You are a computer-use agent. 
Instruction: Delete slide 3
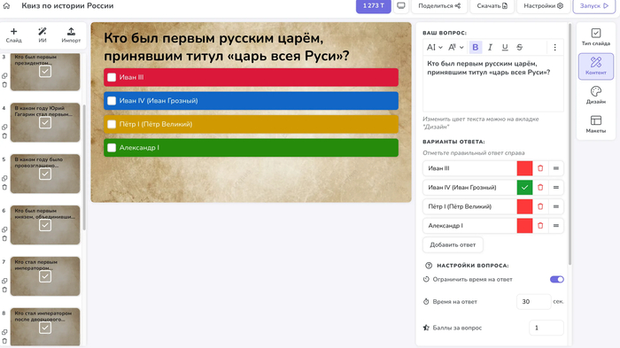pyautogui.click(x=4, y=85)
